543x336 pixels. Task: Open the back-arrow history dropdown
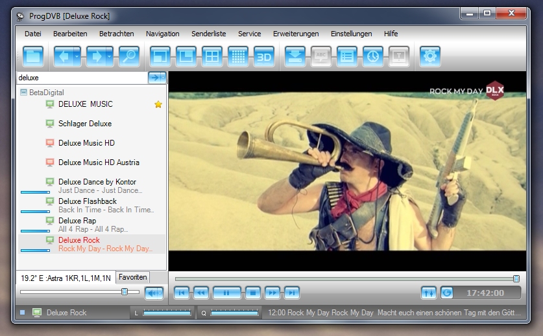pyautogui.click(x=77, y=56)
